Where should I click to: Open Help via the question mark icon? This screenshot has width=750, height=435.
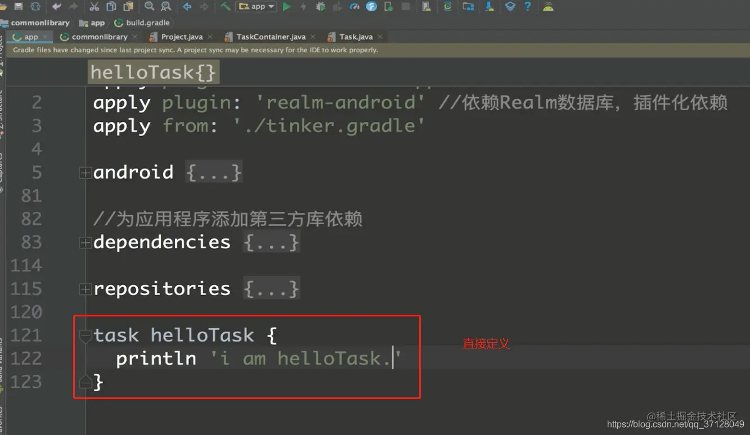pos(527,7)
